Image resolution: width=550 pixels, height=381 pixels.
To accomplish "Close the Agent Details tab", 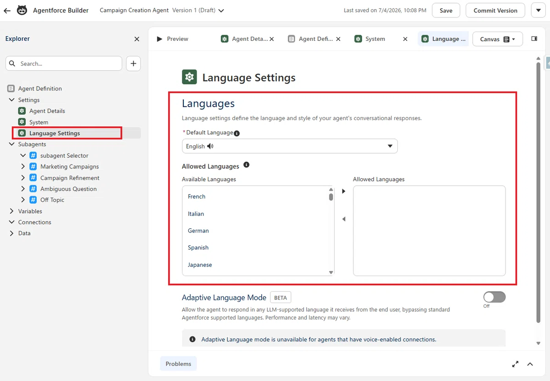I will [272, 39].
